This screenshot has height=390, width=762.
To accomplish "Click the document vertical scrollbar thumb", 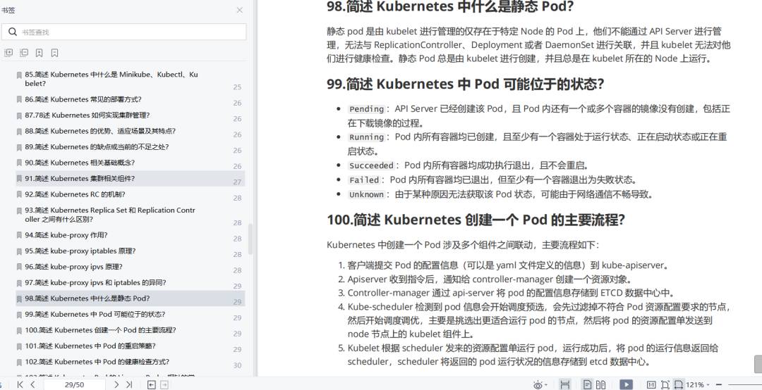I will pos(758,364).
